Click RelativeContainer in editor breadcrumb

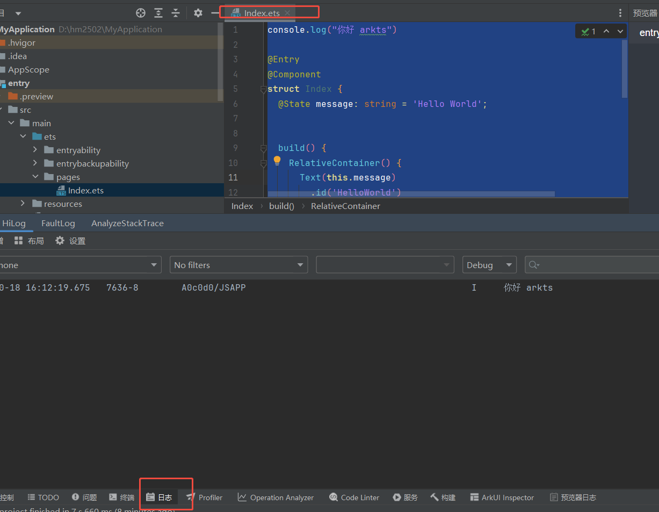[x=345, y=206]
